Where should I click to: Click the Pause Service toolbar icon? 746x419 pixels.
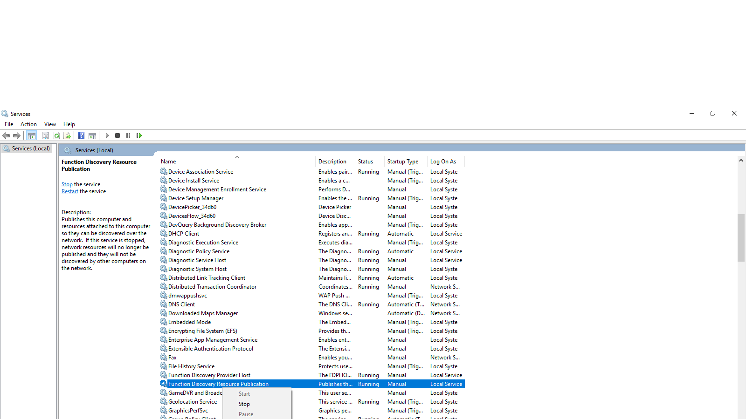[x=128, y=135]
